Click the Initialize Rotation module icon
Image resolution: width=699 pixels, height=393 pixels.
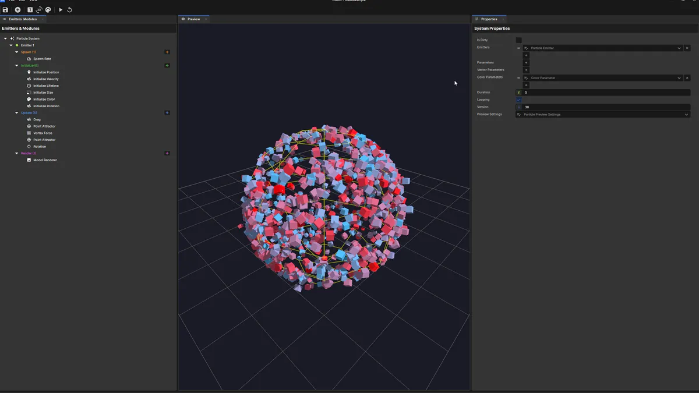coord(29,106)
